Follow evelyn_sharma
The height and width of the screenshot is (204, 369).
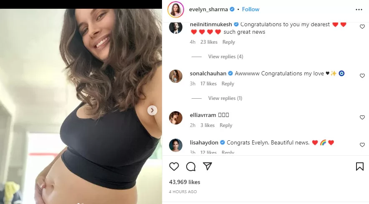(250, 10)
